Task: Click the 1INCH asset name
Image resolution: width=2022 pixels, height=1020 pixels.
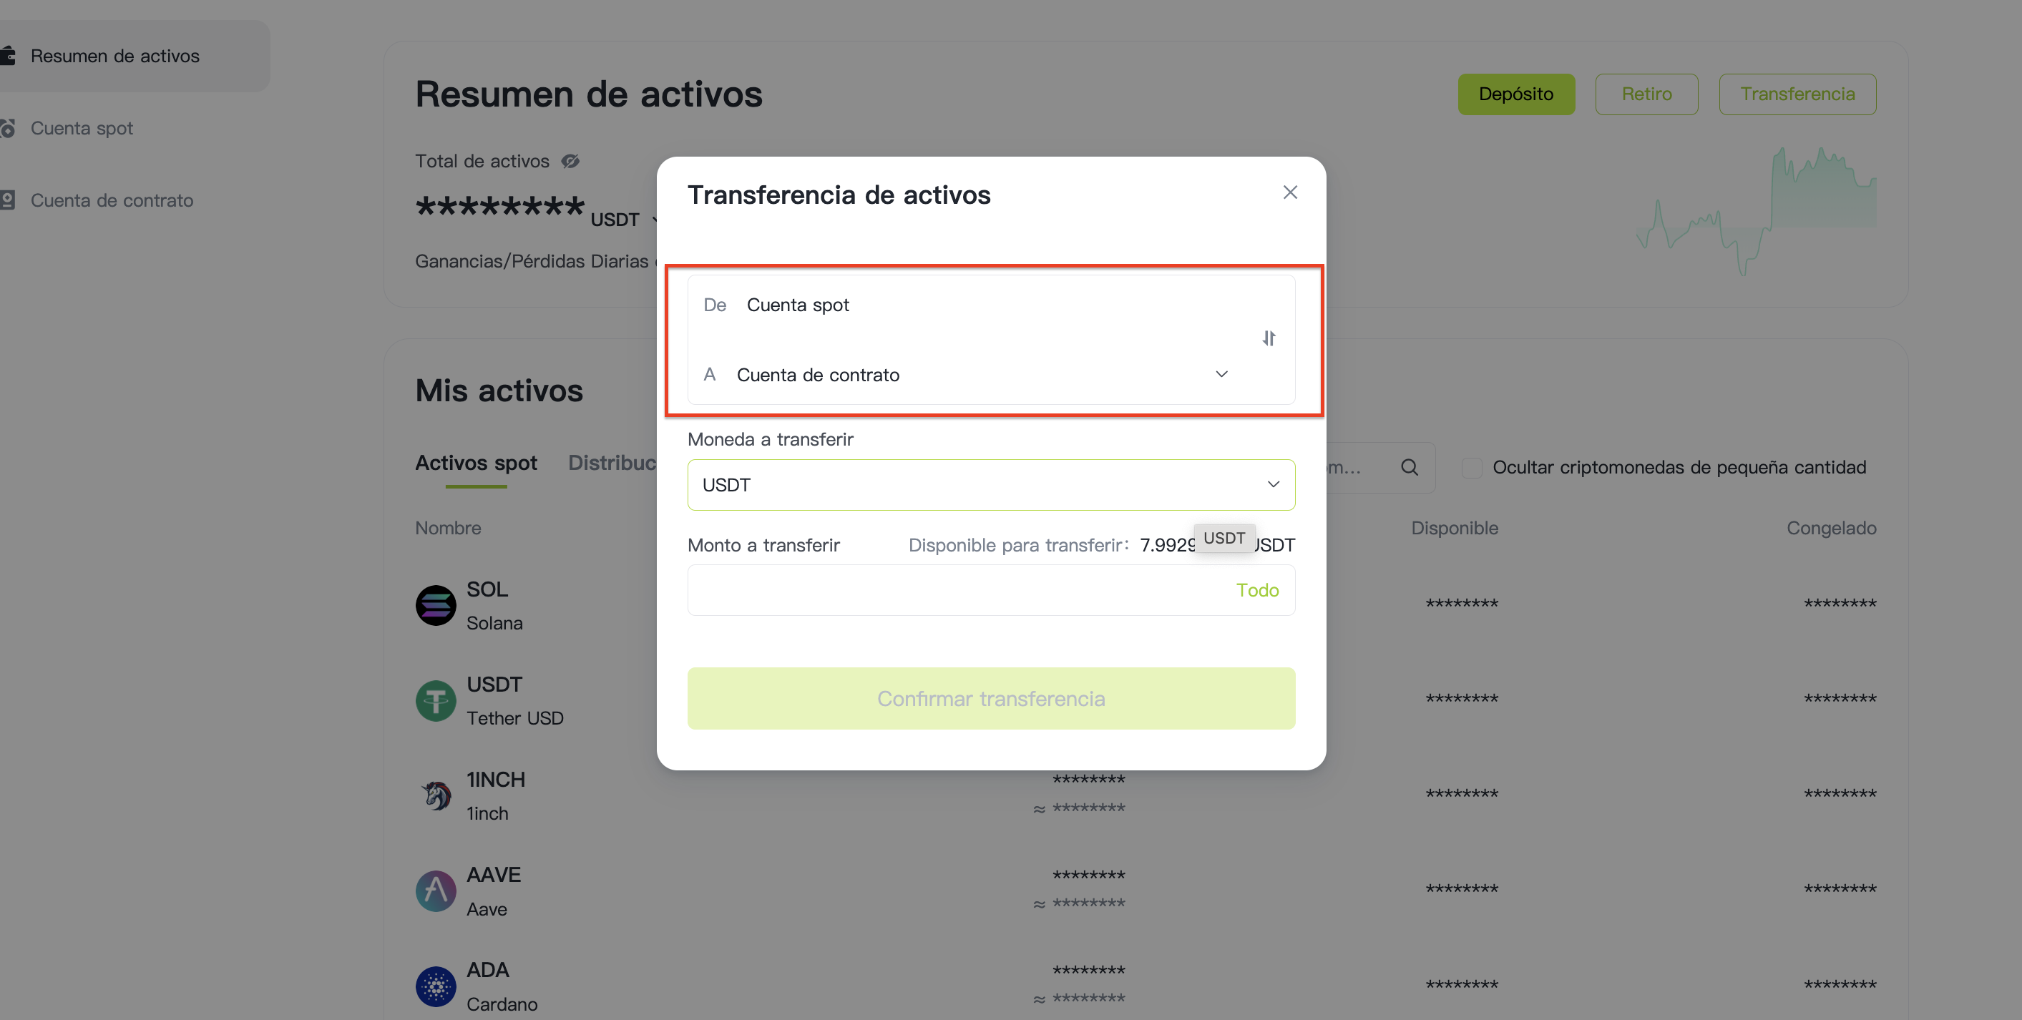Action: click(x=495, y=780)
